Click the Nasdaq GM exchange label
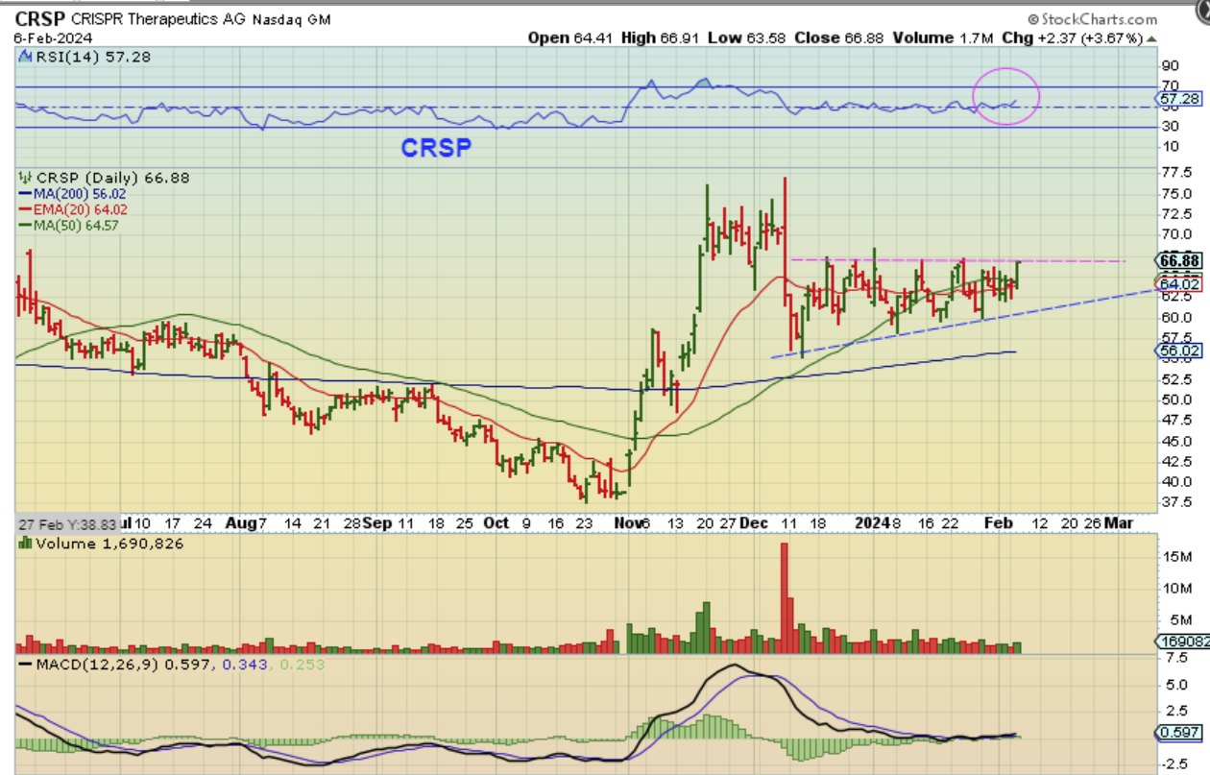This screenshot has height=775, width=1210. 291,19
